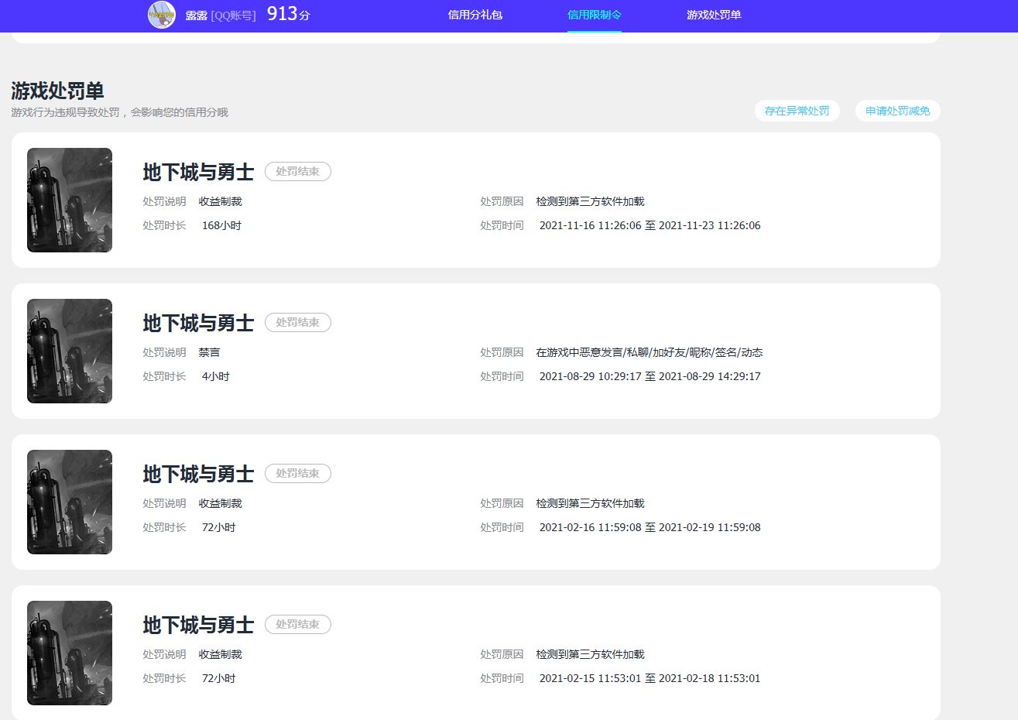Viewport: 1018px width, 720px height.
Task: Click the 处罚结束 badge on the 168小时 record
Action: click(x=297, y=172)
